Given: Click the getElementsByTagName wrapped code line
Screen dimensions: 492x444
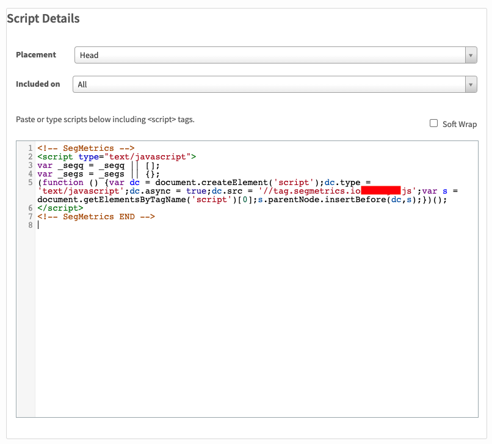Looking at the screenshot, I should (x=242, y=199).
